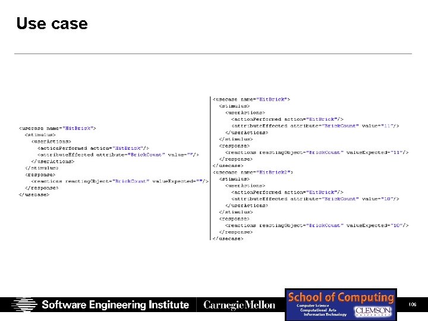The width and height of the screenshot is (428, 321).
Task: Select the reactions line with valueExpected="10"
Action: pyautogui.click(x=317, y=225)
